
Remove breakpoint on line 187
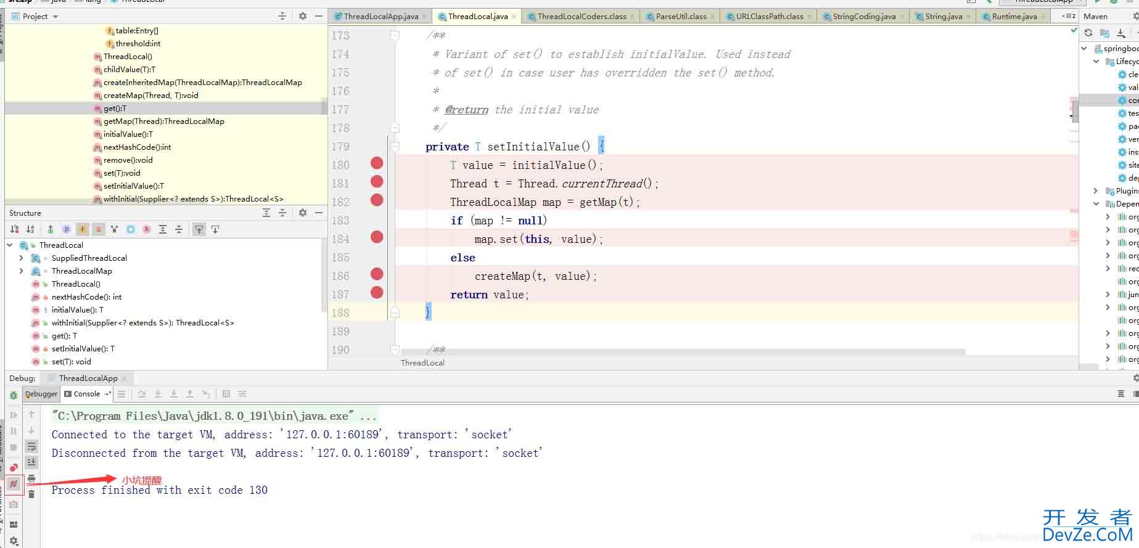click(377, 293)
